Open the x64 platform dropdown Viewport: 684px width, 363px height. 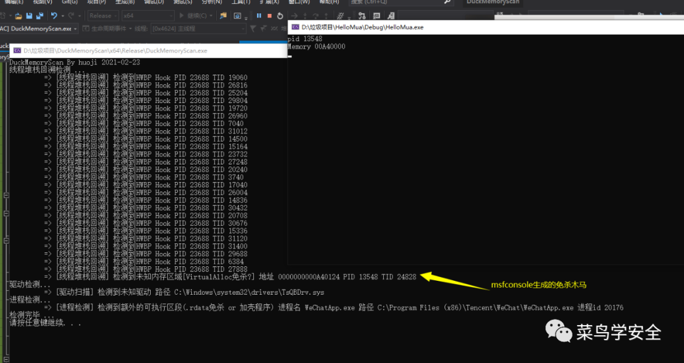pos(148,16)
